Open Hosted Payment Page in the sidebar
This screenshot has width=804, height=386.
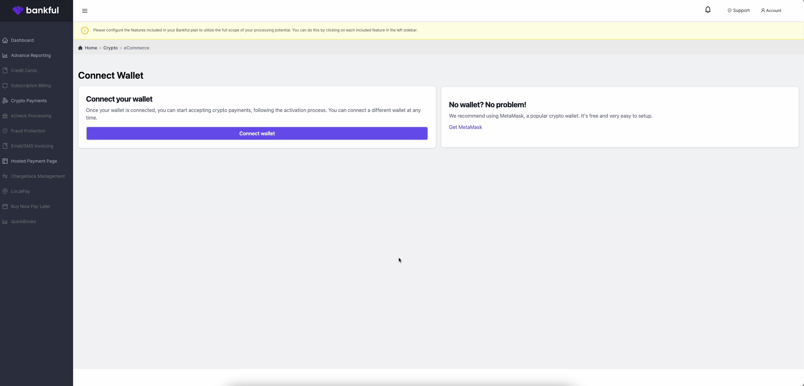pyautogui.click(x=34, y=161)
